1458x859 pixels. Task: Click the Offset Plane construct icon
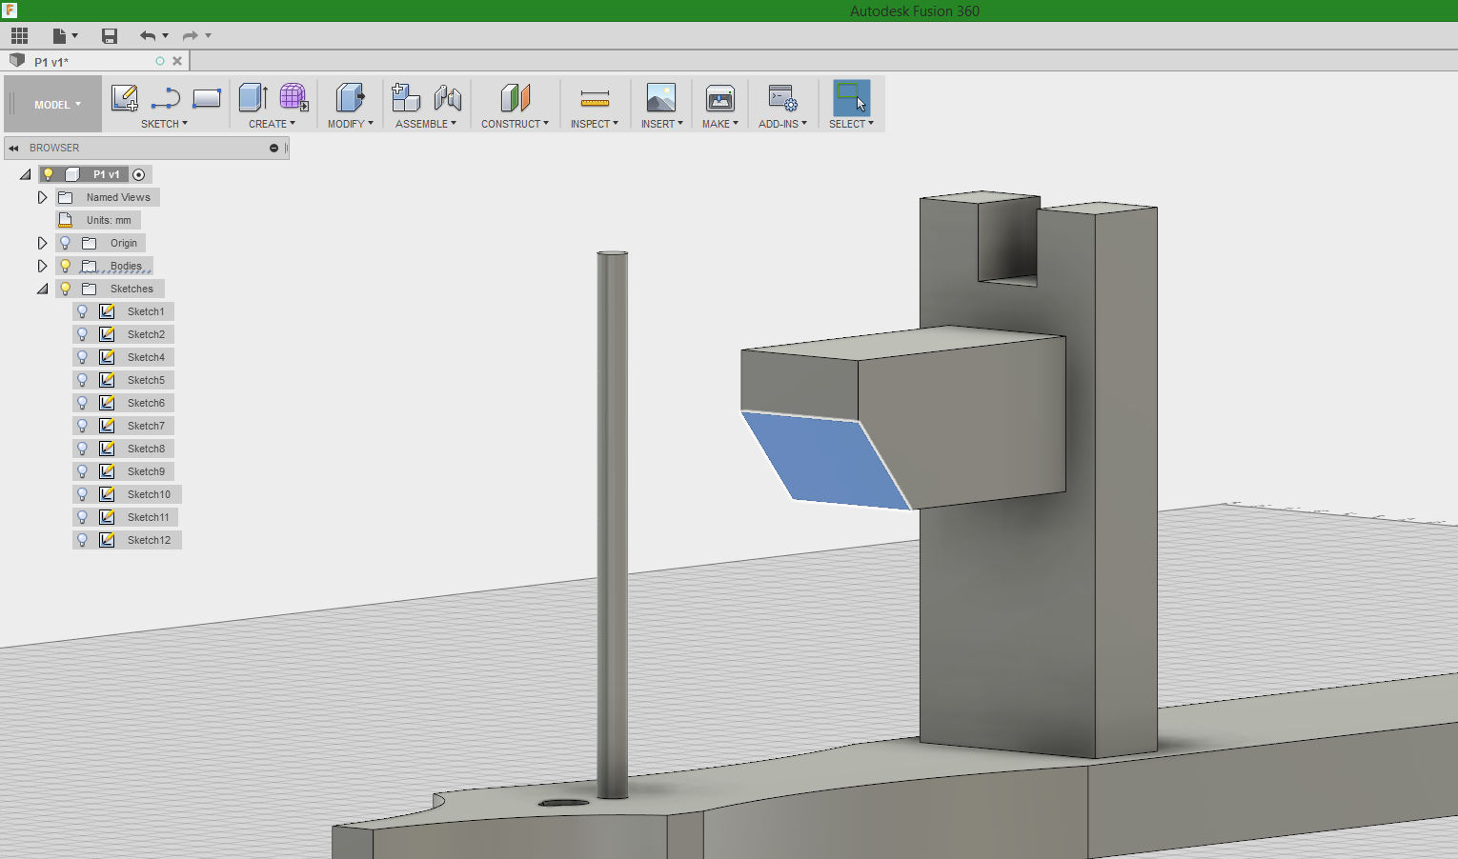coord(515,97)
